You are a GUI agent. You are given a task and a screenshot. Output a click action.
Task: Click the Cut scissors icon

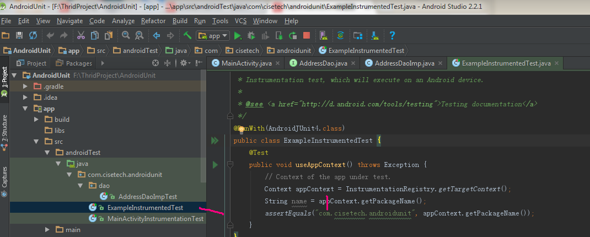[81, 36]
